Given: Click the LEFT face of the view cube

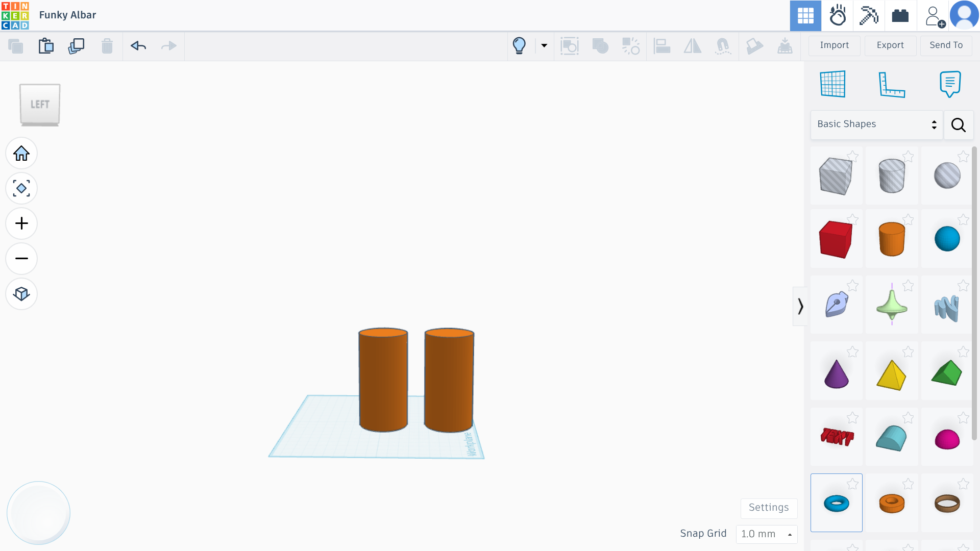Looking at the screenshot, I should [40, 104].
